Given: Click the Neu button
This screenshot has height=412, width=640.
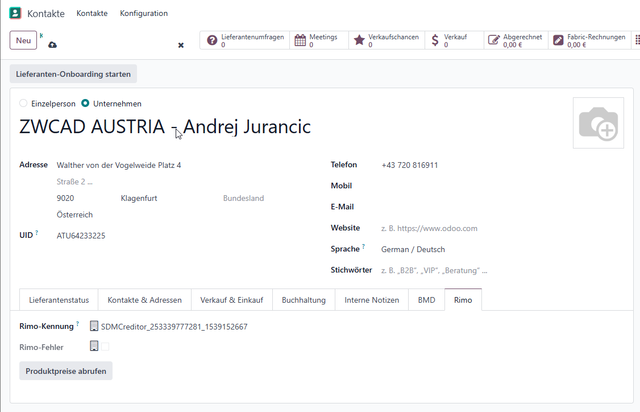Looking at the screenshot, I should (x=23, y=40).
